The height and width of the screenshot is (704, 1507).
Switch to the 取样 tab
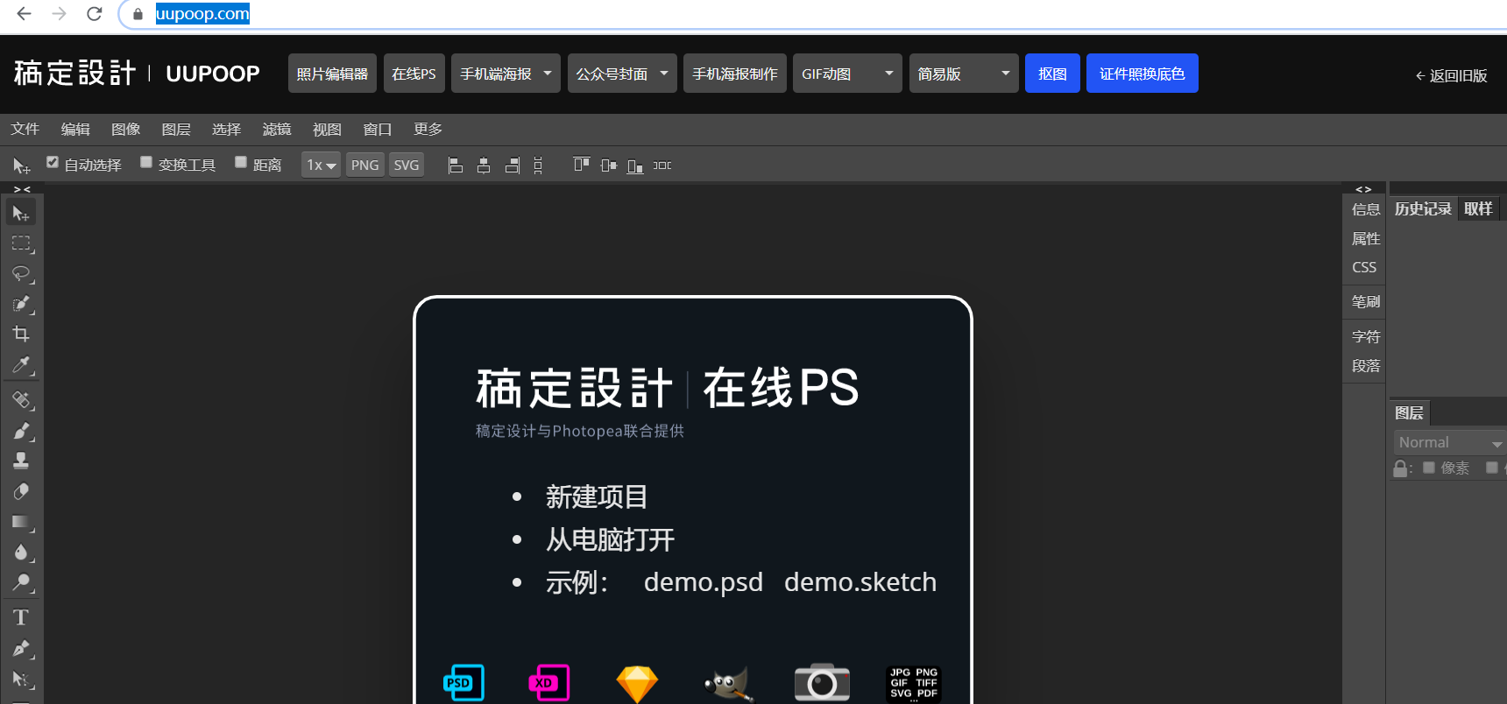pyautogui.click(x=1478, y=208)
